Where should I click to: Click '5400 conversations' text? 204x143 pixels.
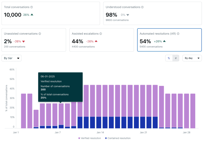[151, 47]
